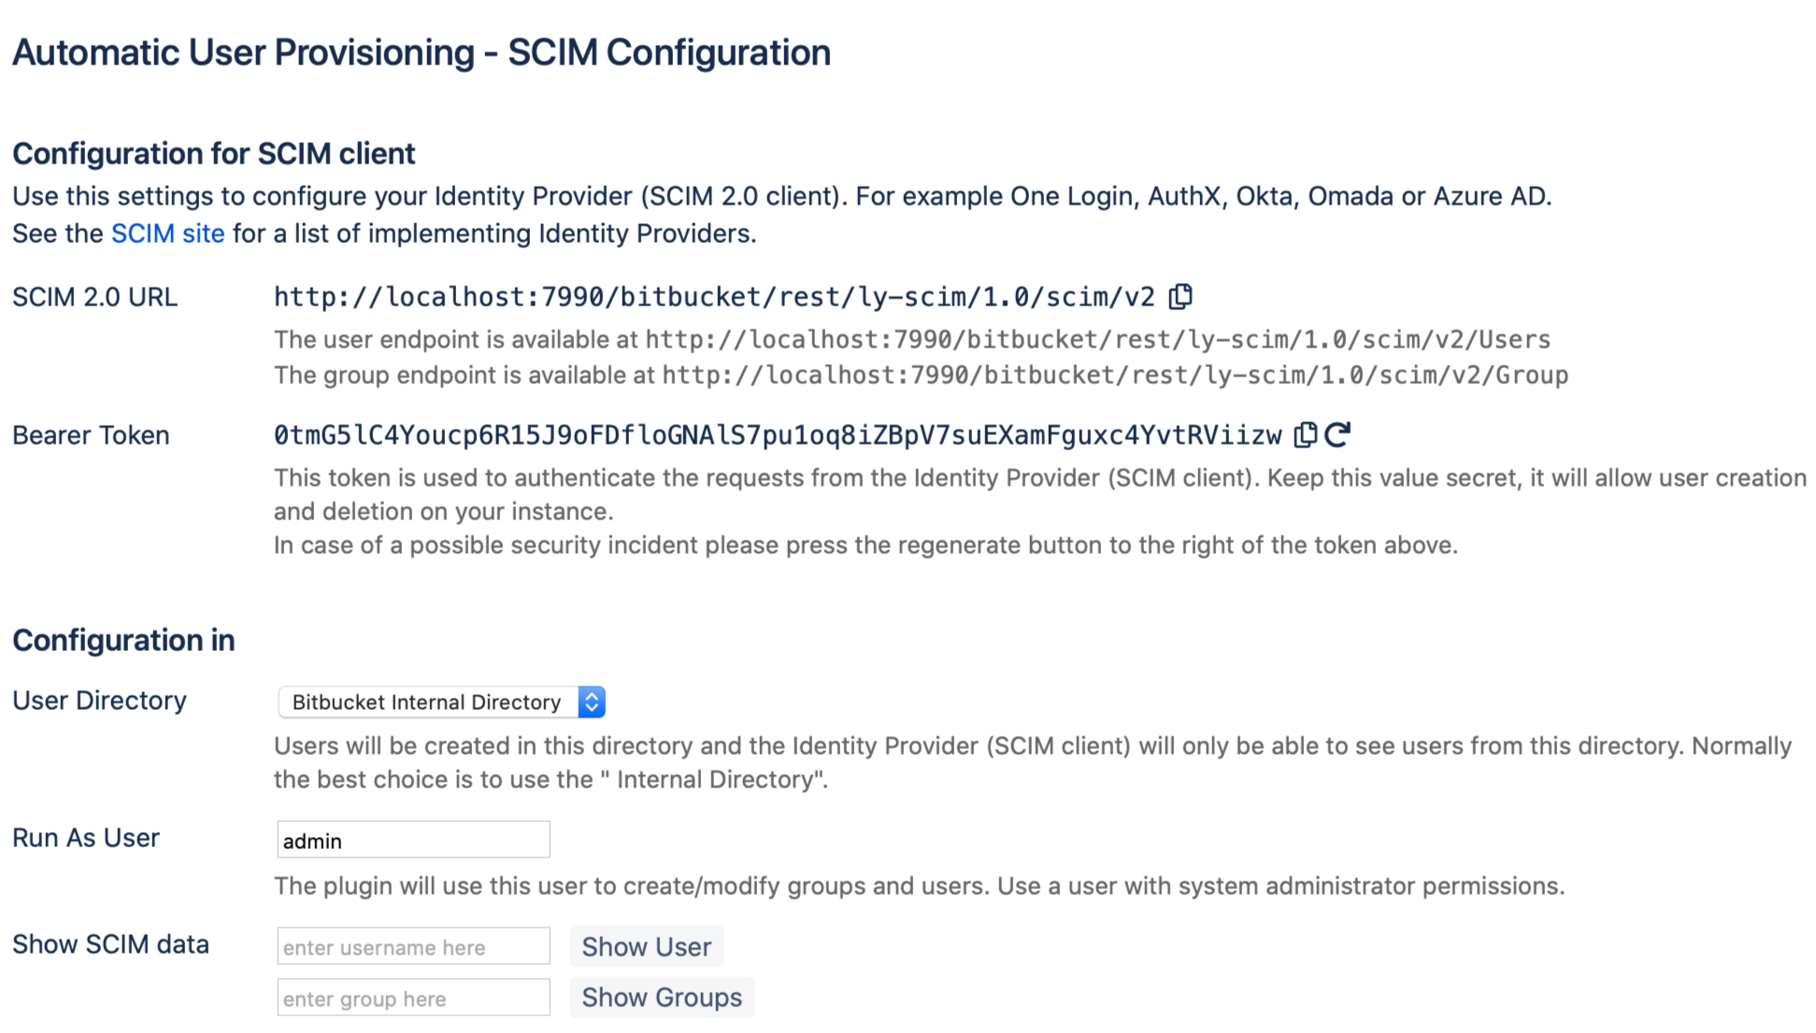Screen dimensions: 1816x1033
Task: Click the group endpoint URL text
Action: pyautogui.click(x=1112, y=375)
